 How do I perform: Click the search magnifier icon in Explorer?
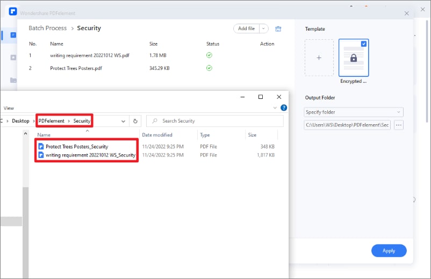tap(155, 120)
